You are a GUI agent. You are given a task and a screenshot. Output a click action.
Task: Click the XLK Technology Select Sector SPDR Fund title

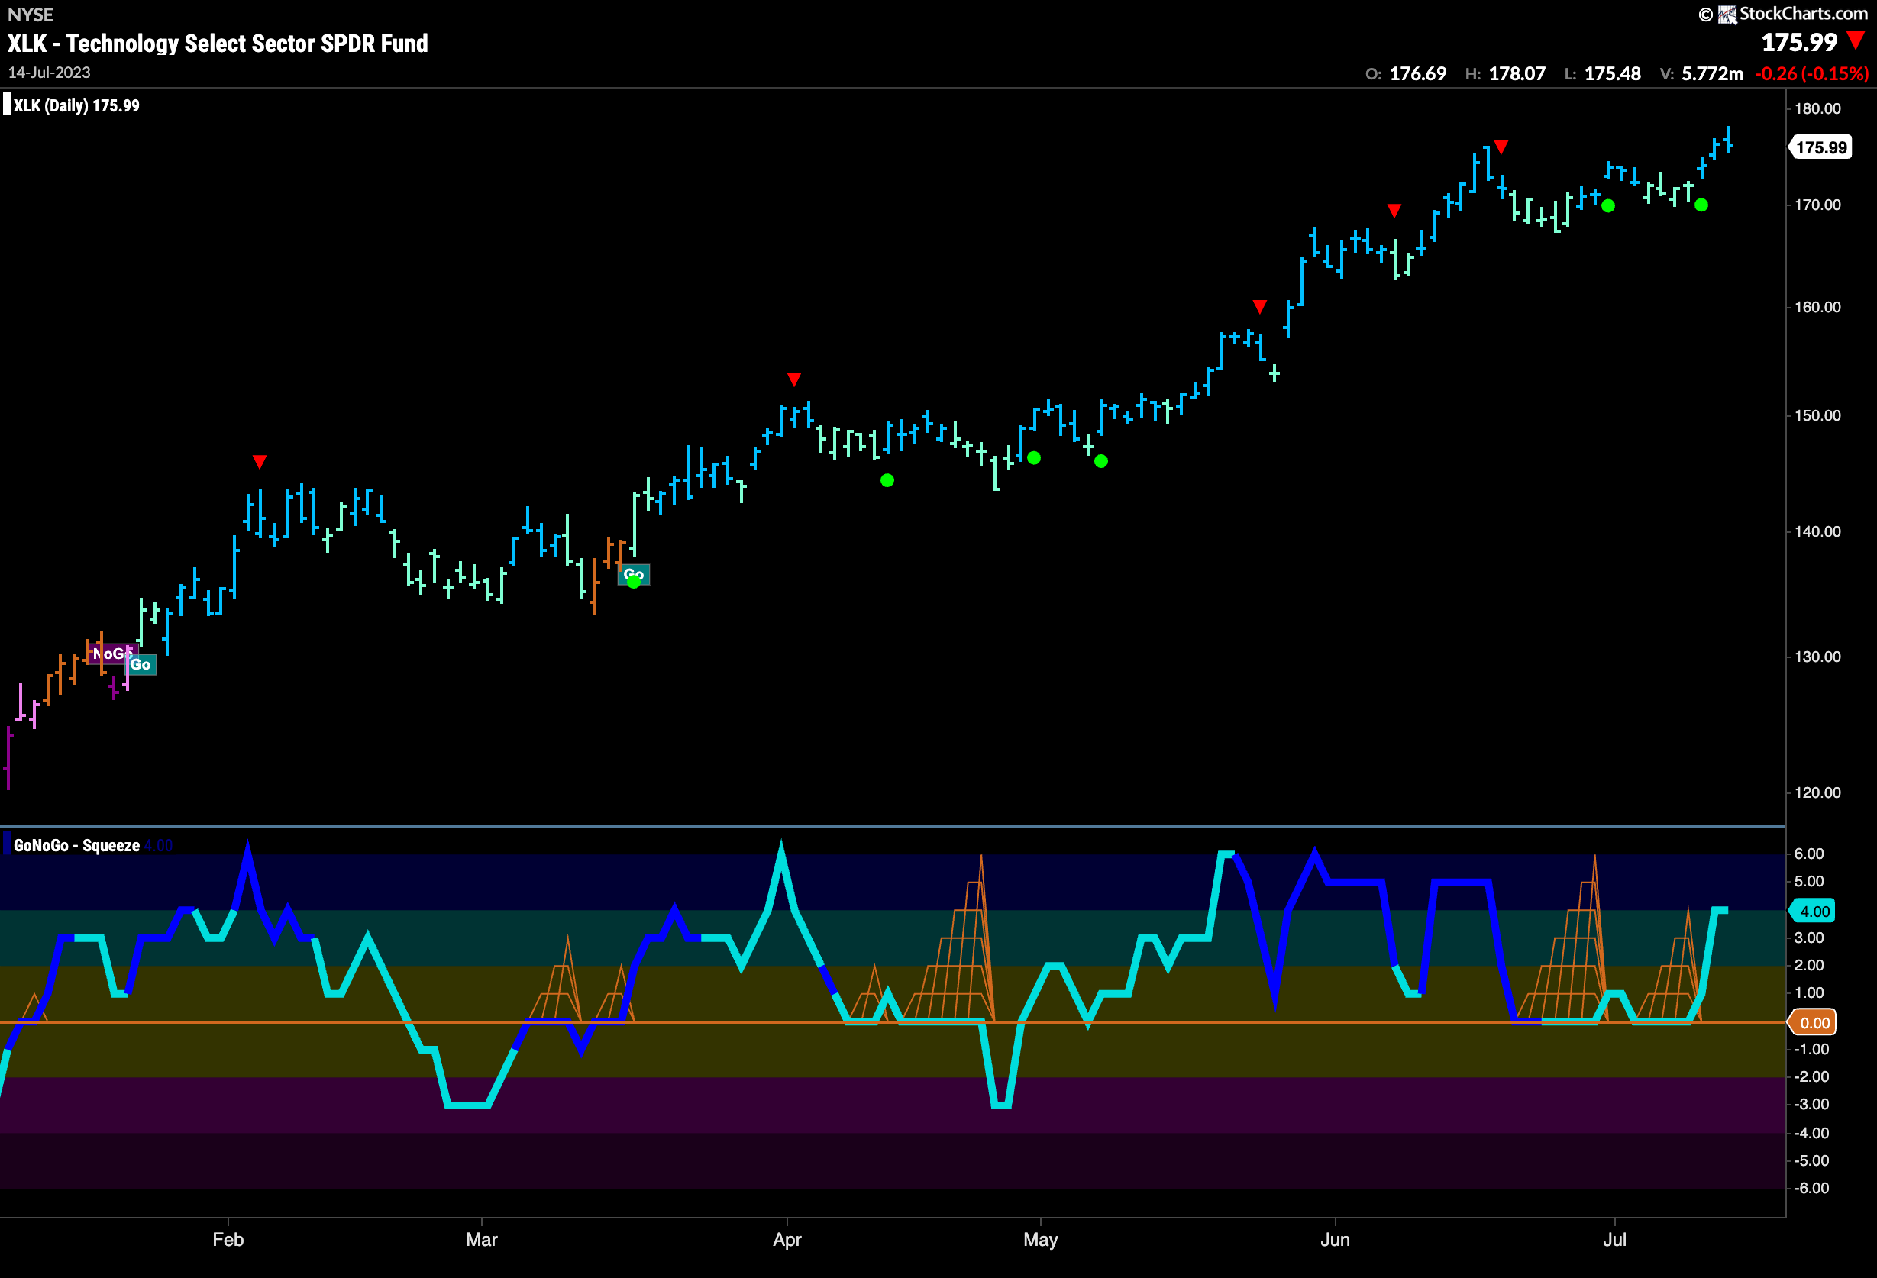pos(218,44)
